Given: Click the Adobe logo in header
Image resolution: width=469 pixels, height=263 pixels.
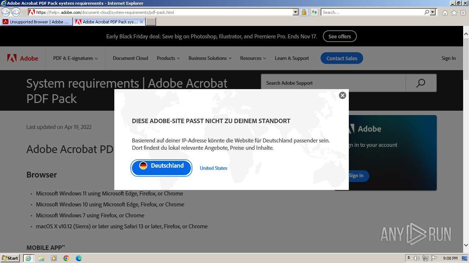Looking at the screenshot, I should click(x=23, y=58).
